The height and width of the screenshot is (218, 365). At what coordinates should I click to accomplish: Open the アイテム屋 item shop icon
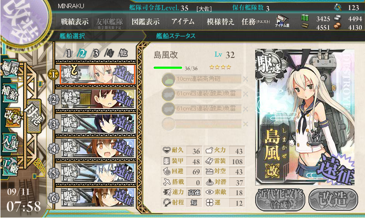pyautogui.click(x=282, y=21)
